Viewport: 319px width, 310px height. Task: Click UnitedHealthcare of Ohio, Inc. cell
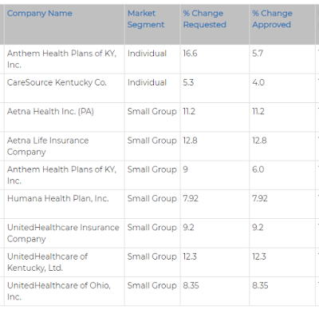(65, 292)
